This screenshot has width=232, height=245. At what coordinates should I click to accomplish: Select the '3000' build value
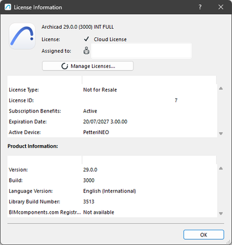tap(89, 181)
